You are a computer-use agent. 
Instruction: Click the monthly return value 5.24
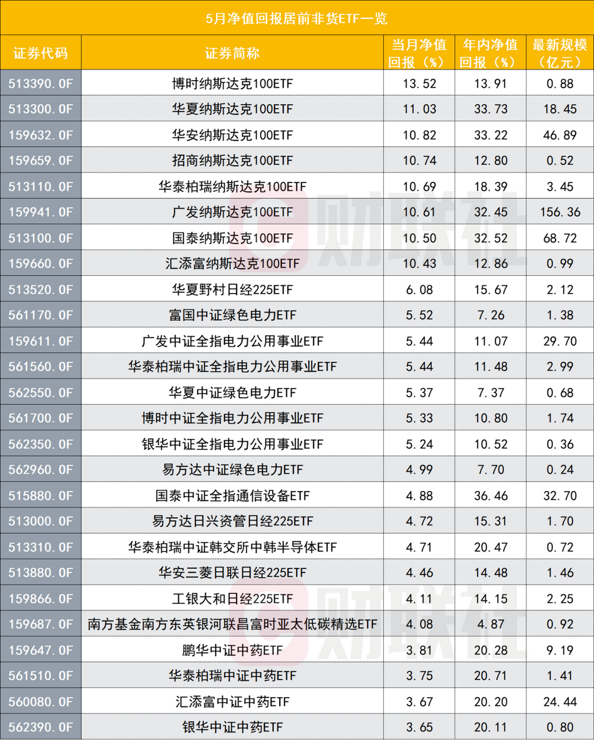419,445
